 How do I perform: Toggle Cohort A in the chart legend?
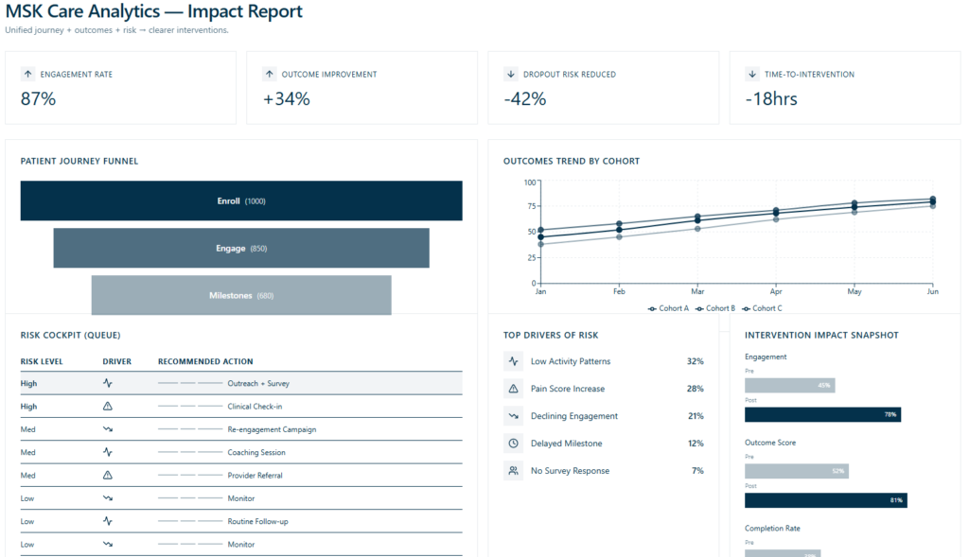[x=668, y=308]
